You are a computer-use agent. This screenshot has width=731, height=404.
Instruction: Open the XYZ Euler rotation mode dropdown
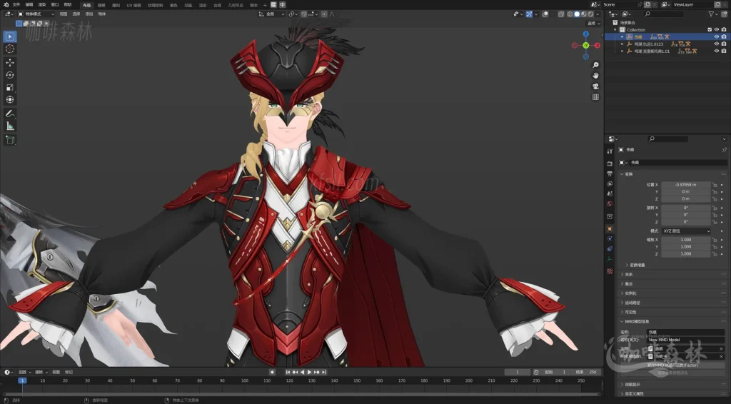tap(686, 231)
